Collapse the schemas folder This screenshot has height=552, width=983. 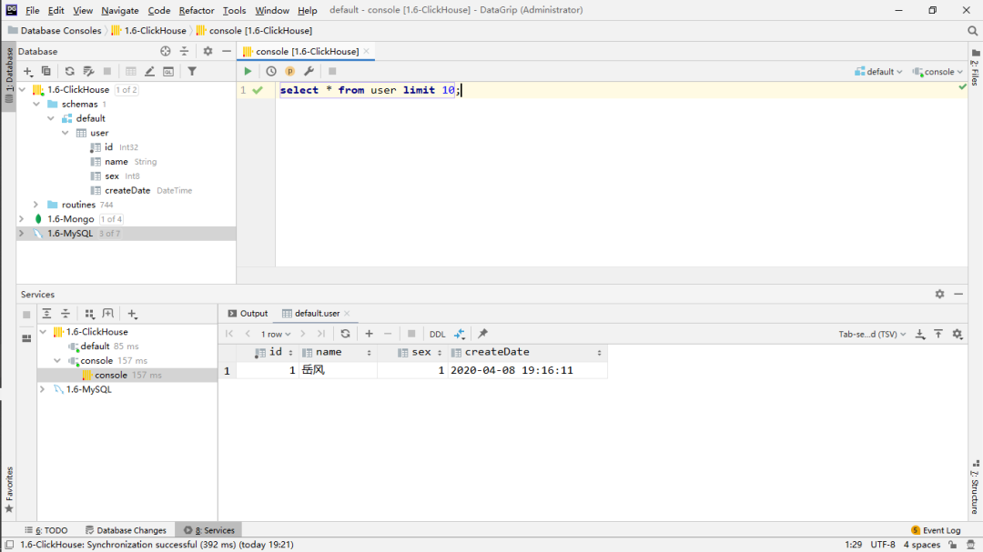[x=37, y=104]
